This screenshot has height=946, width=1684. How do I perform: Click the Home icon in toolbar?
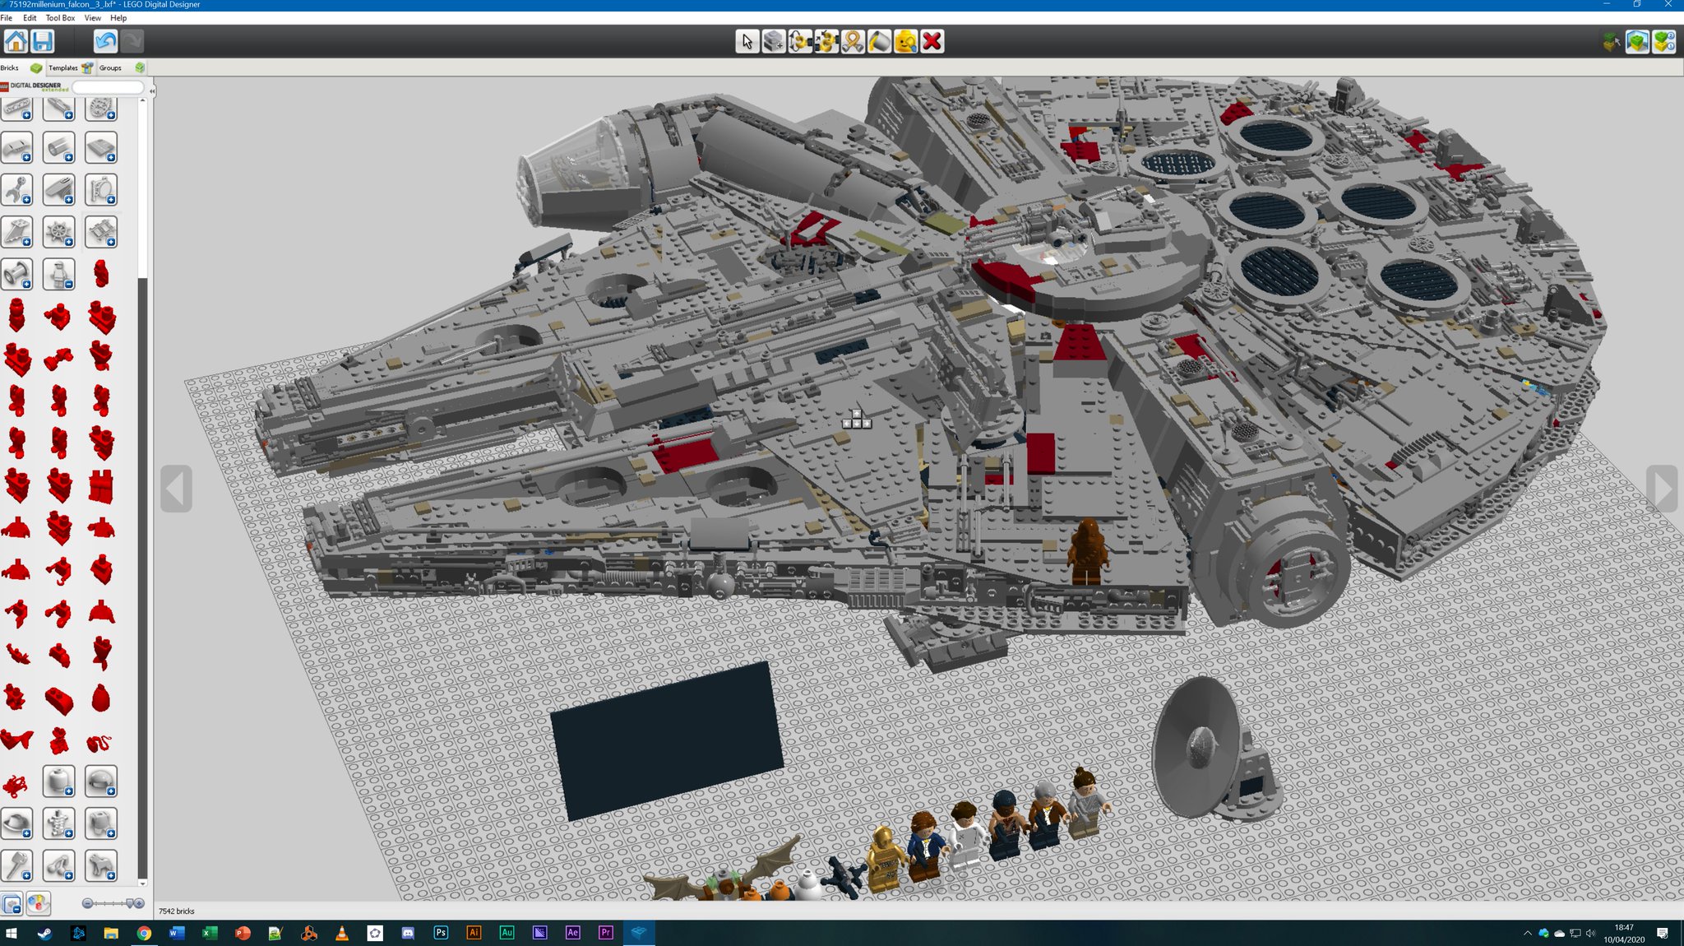click(16, 41)
